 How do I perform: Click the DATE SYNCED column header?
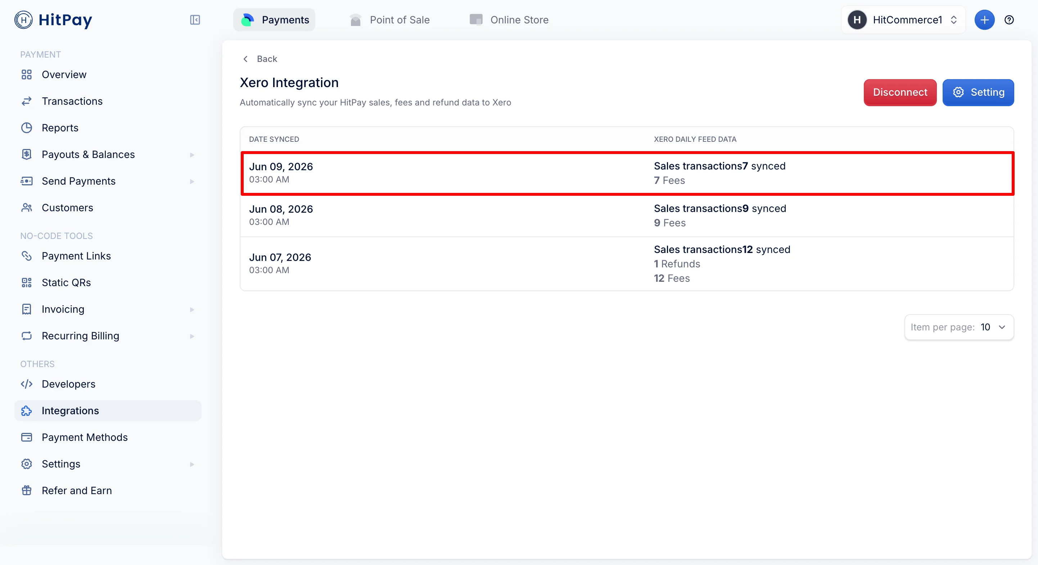click(x=274, y=139)
